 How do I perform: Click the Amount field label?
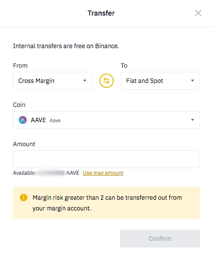click(24, 144)
